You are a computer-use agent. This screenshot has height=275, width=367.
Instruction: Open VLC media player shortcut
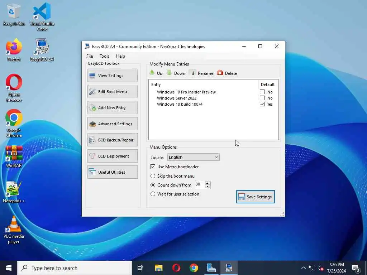[14, 230]
